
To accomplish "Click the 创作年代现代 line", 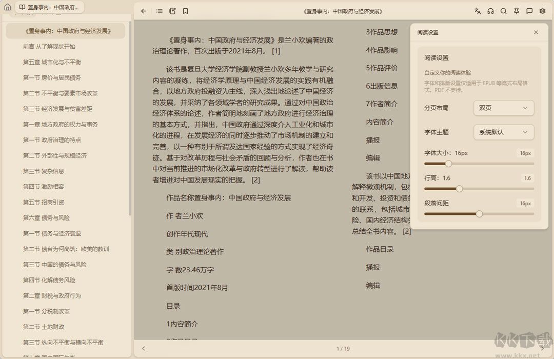I will (187, 234).
